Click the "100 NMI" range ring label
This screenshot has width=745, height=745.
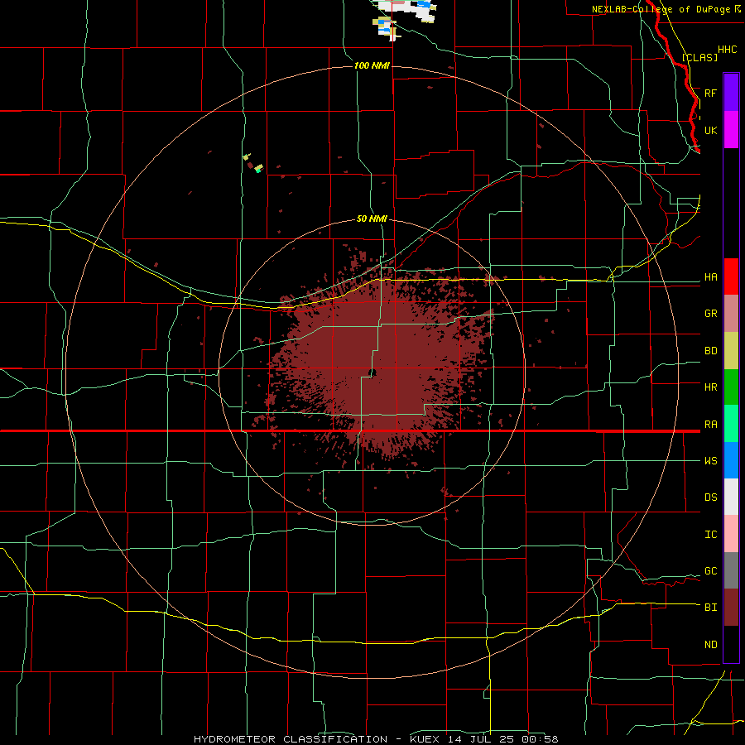[x=372, y=65]
